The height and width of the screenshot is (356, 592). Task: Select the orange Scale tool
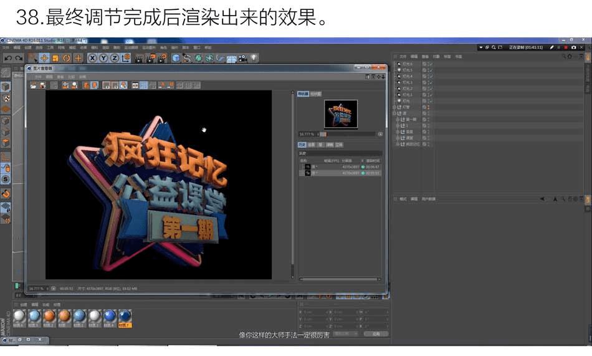(55, 58)
